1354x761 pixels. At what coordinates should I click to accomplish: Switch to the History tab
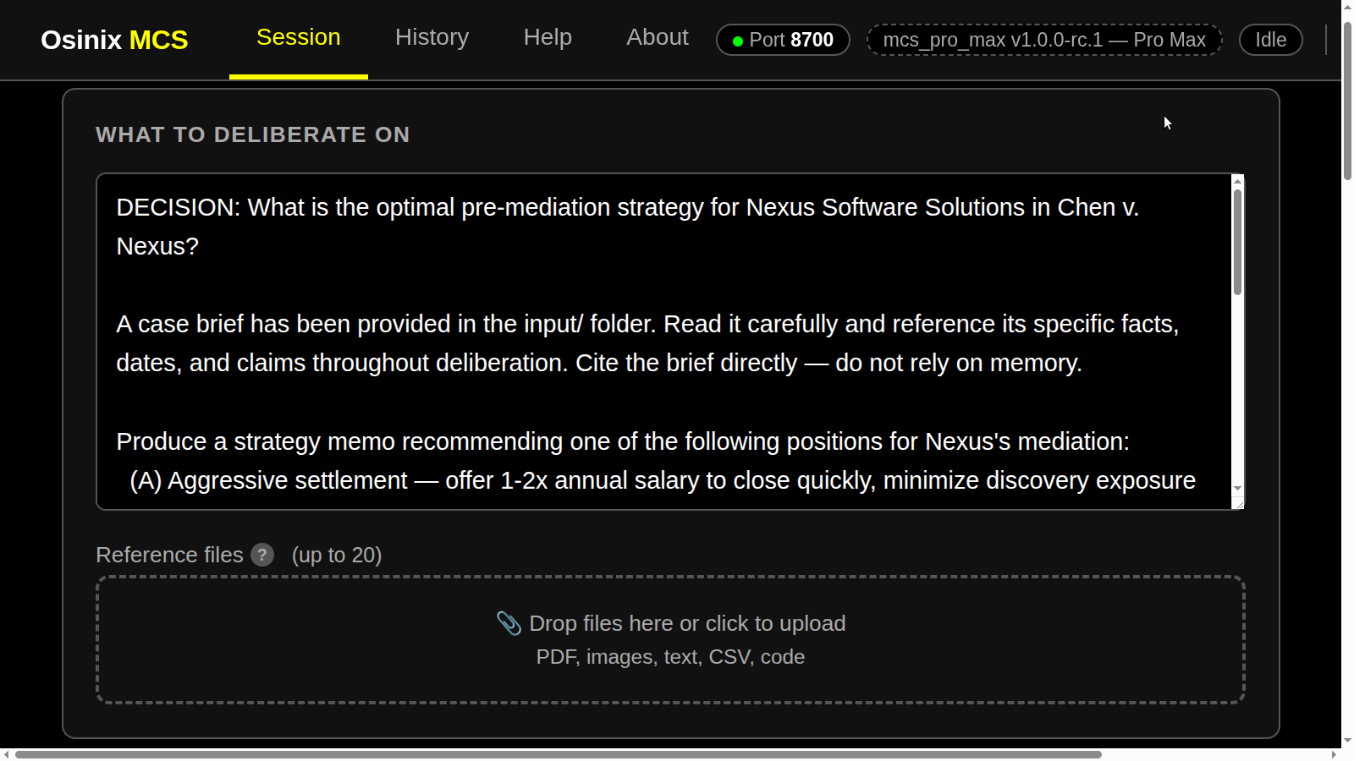click(x=432, y=38)
